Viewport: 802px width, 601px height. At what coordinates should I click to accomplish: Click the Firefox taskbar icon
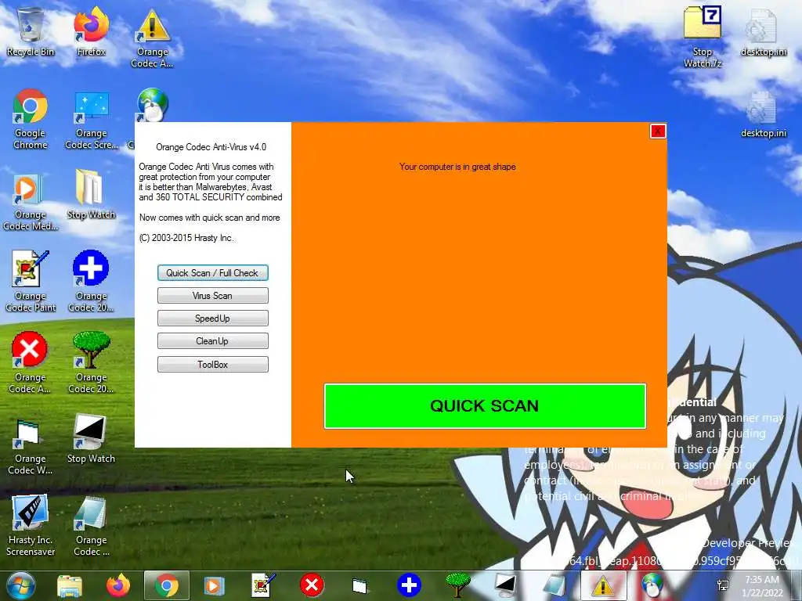point(118,585)
